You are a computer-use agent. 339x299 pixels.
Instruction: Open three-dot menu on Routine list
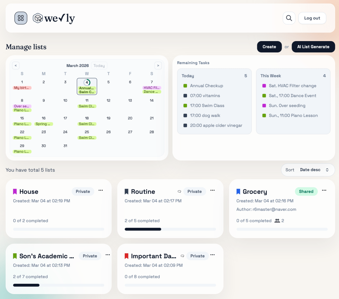[213, 190]
